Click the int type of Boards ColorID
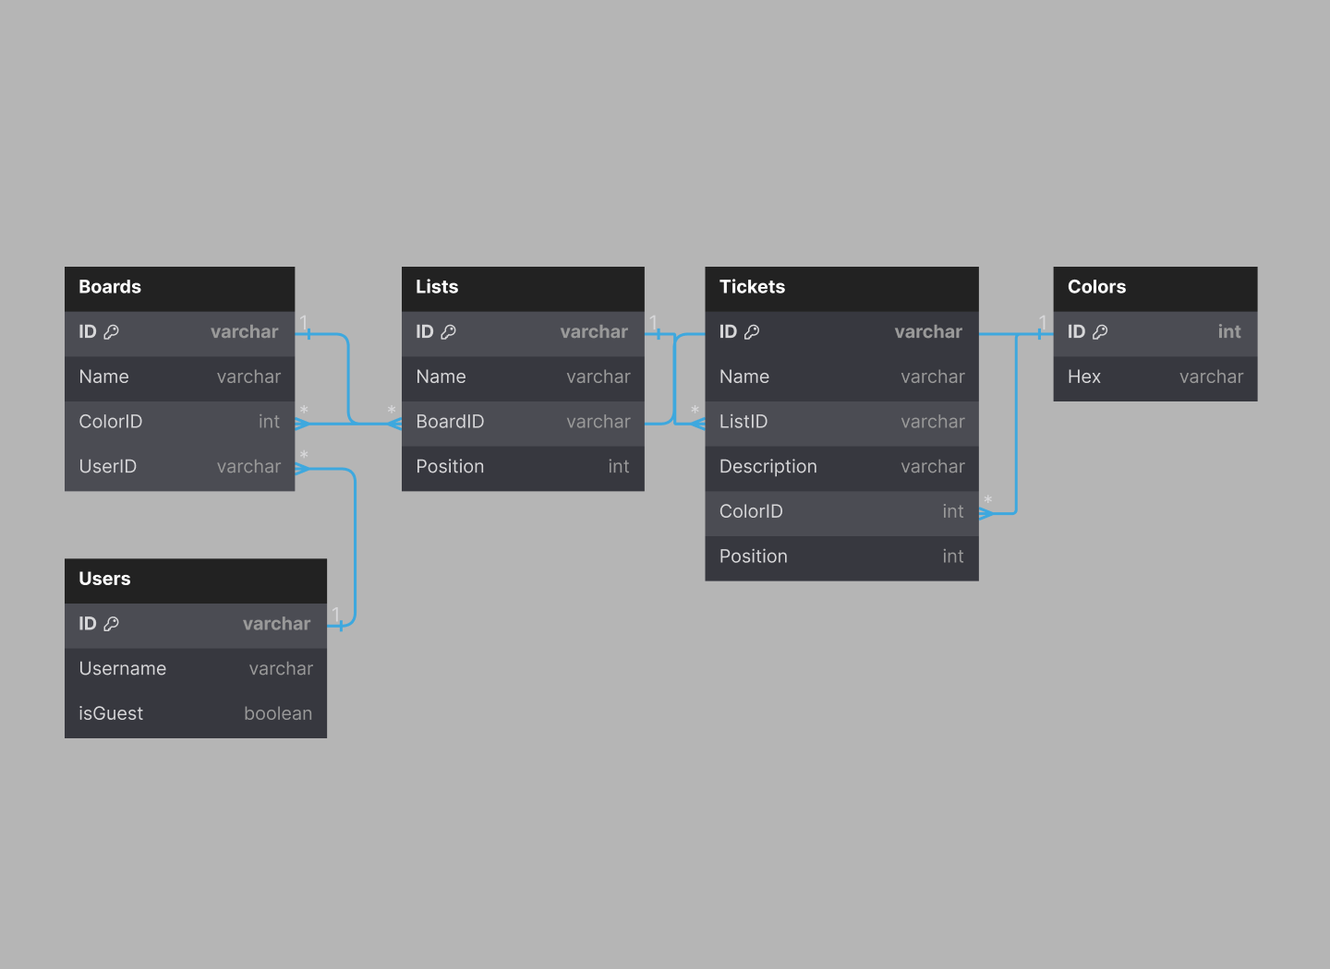This screenshot has height=969, width=1330. click(x=269, y=423)
